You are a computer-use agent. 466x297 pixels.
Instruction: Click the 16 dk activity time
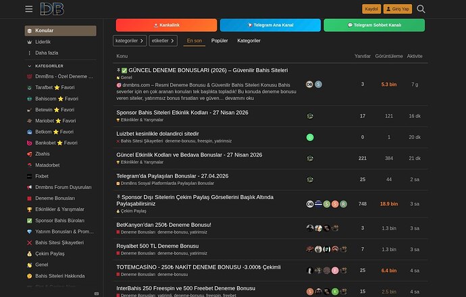tap(415, 116)
